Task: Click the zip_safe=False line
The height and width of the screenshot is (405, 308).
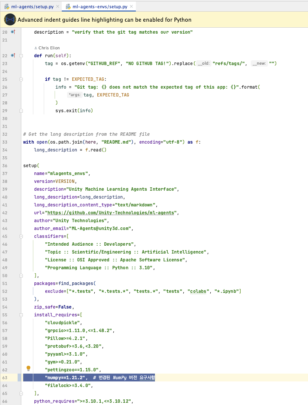Action: pos(54,307)
